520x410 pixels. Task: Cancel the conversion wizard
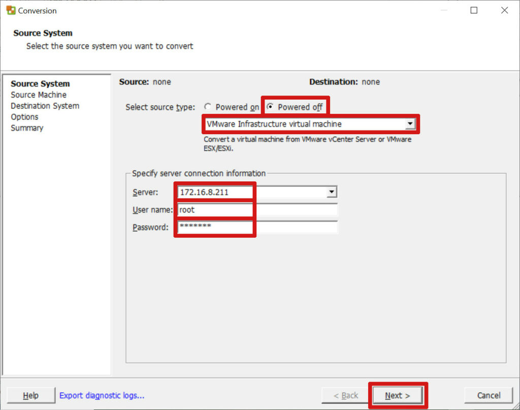[x=489, y=395]
